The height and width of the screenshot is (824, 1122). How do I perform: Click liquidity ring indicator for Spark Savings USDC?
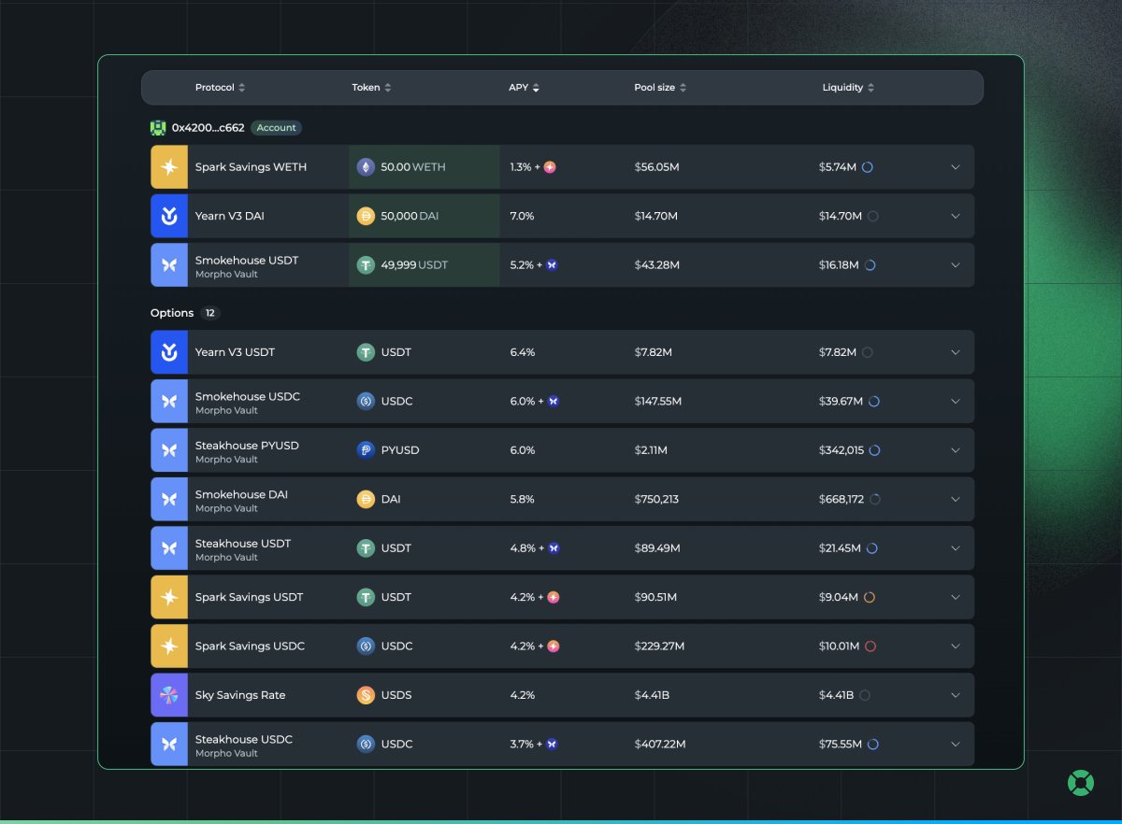pos(870,646)
